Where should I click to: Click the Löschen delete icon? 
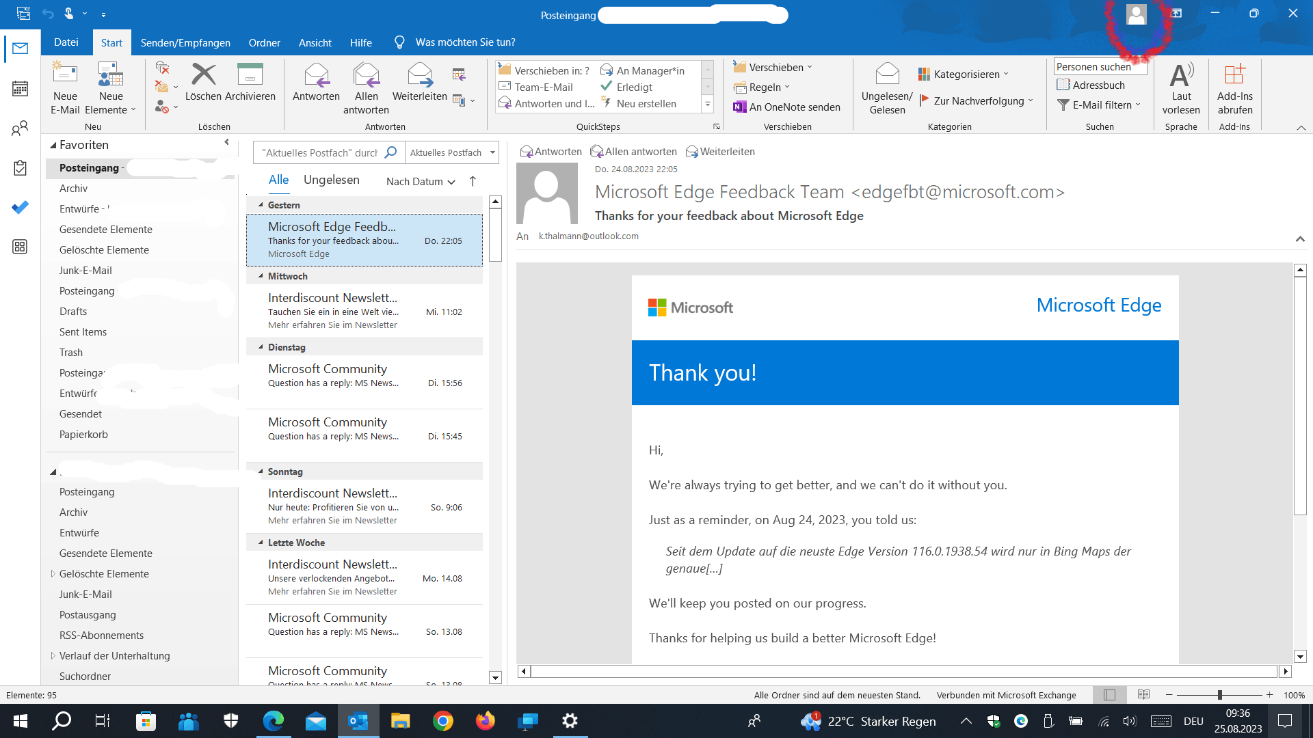point(203,74)
